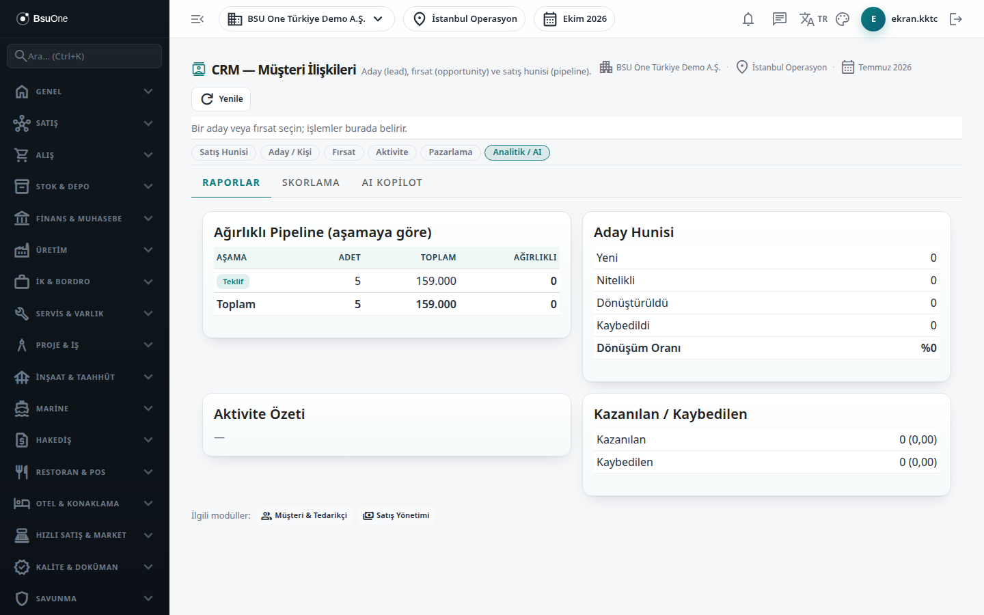984x615 pixels.
Task: Switch to the AI Kopilot tab
Action: (x=392, y=182)
